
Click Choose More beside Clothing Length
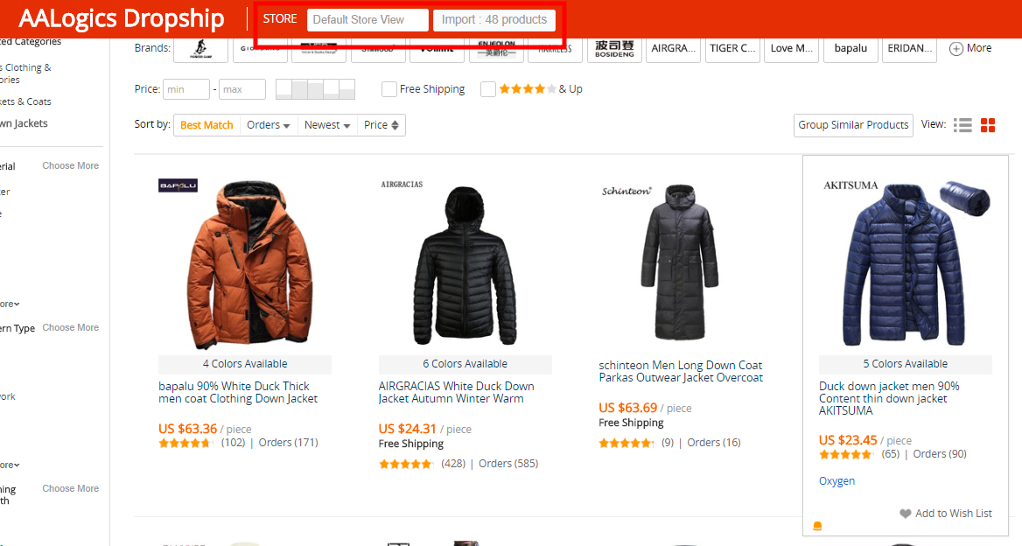(x=70, y=488)
